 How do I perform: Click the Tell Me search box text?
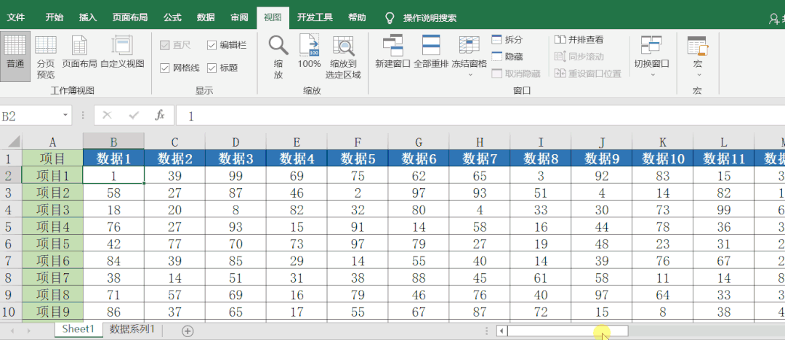click(430, 18)
